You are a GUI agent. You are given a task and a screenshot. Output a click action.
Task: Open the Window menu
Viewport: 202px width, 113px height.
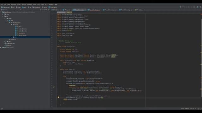[51, 4]
